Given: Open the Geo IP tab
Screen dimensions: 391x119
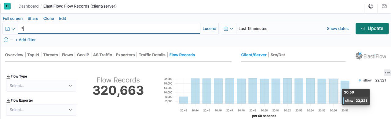Looking at the screenshot, I should pyautogui.click(x=83, y=55).
